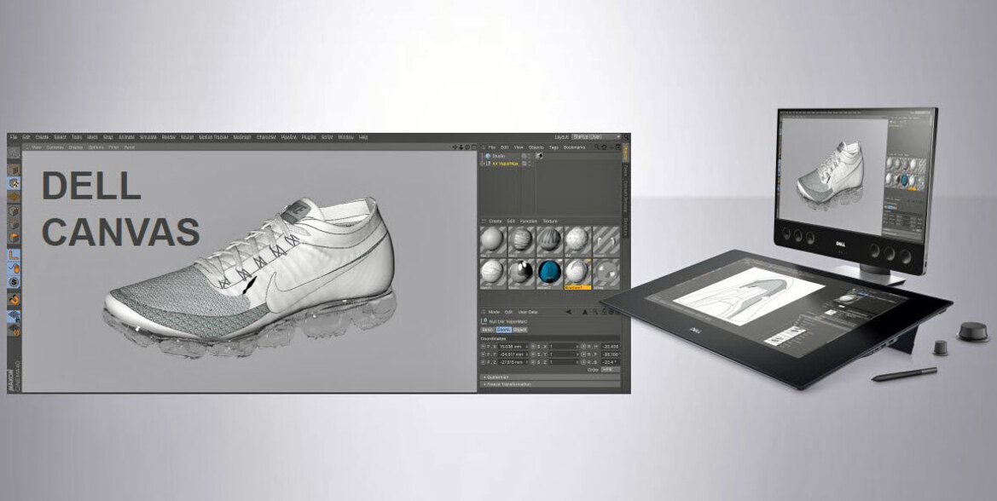Expand the Quaternion section
Viewport: 997px width, 501px height.
tap(549, 377)
